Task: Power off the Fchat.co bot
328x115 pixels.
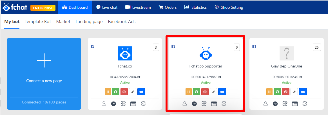Action: tap(124, 92)
